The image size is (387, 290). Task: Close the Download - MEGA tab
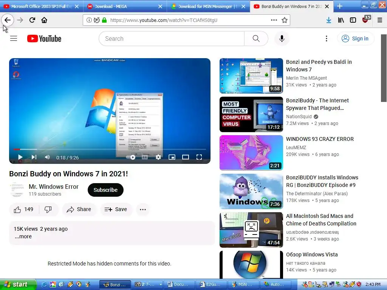tap(160, 6)
